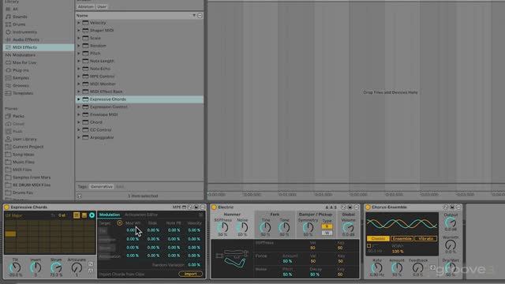The width and height of the screenshot is (505, 284).
Task: Open the Modulators library category
Action: [24, 55]
